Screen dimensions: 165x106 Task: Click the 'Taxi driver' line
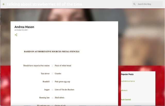[45, 74]
